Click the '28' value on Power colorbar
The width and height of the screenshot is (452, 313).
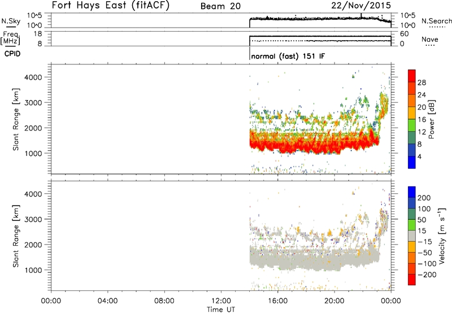pos(421,82)
